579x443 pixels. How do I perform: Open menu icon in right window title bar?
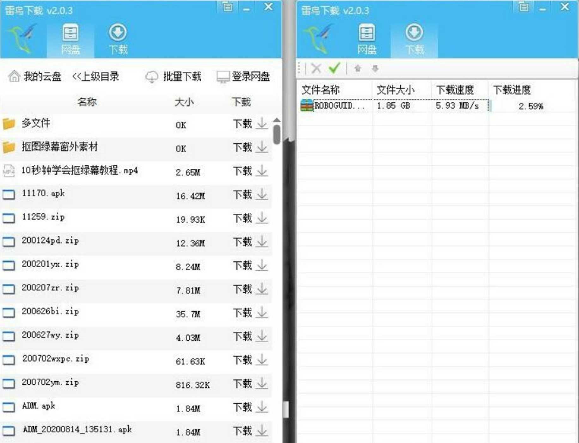(523, 7)
